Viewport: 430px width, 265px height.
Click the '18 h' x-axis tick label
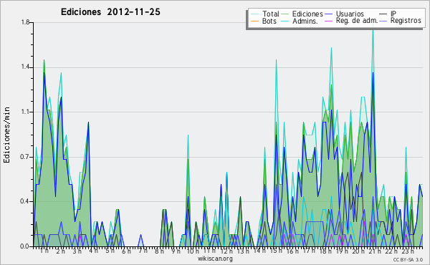pyautogui.click(x=325, y=251)
